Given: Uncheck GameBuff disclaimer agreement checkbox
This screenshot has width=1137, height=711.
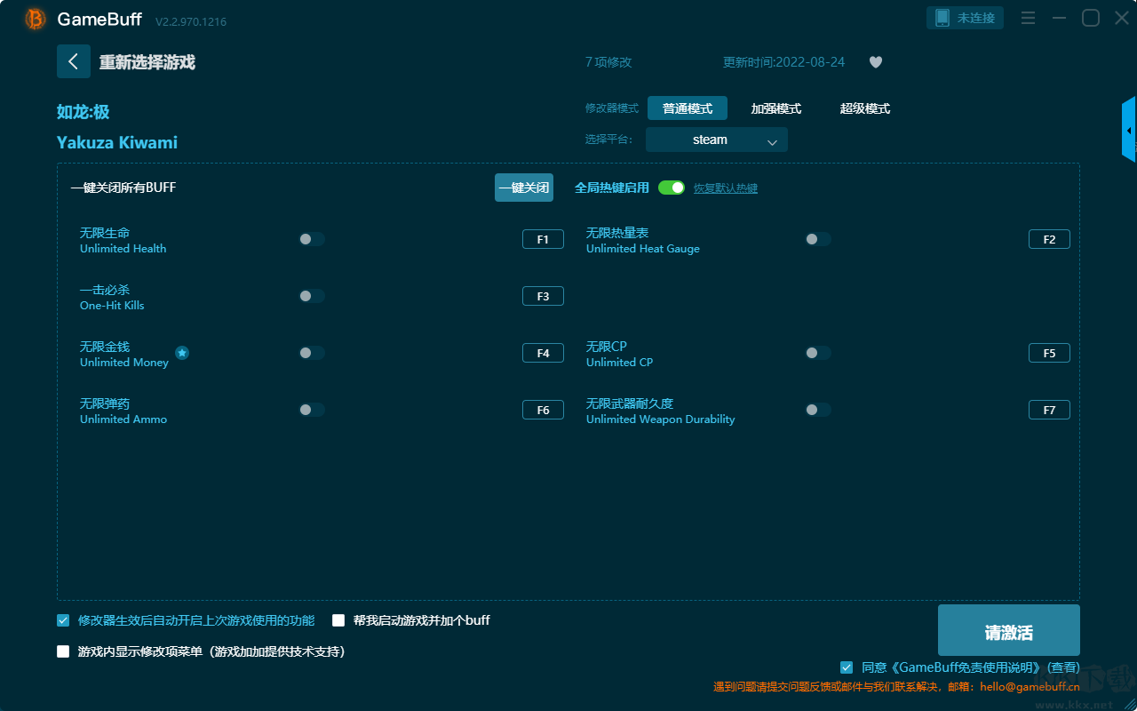Looking at the screenshot, I should [x=847, y=667].
